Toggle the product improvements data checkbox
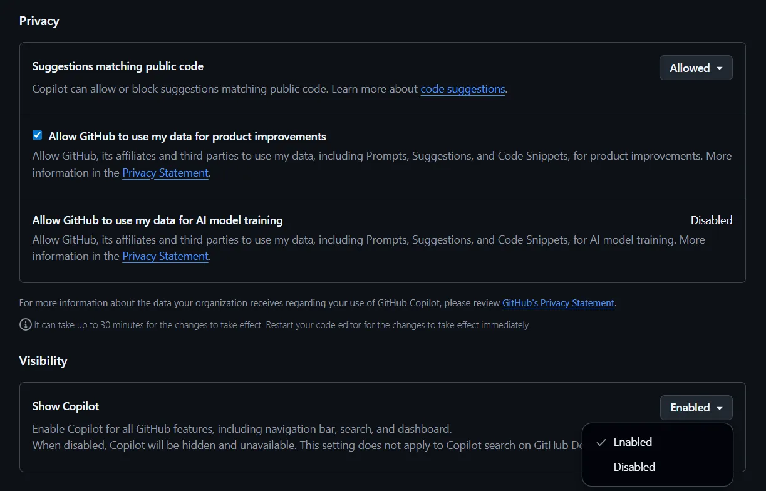766x491 pixels. click(x=38, y=135)
